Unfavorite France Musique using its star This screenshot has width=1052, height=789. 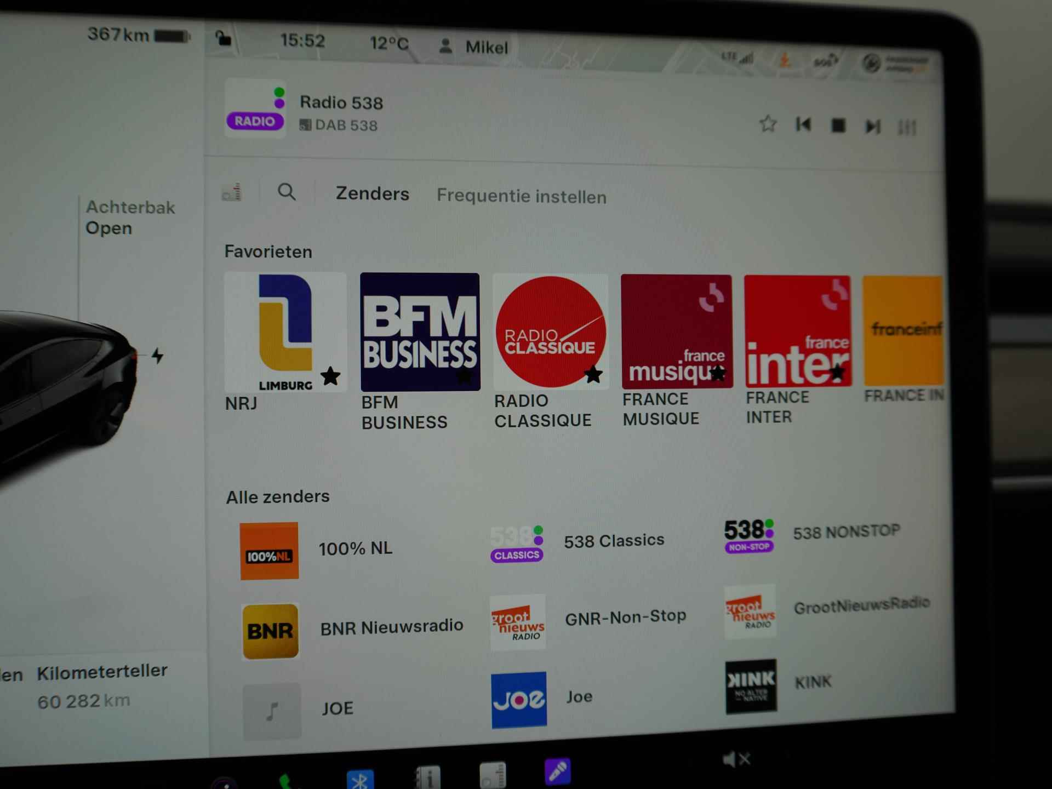click(x=717, y=374)
